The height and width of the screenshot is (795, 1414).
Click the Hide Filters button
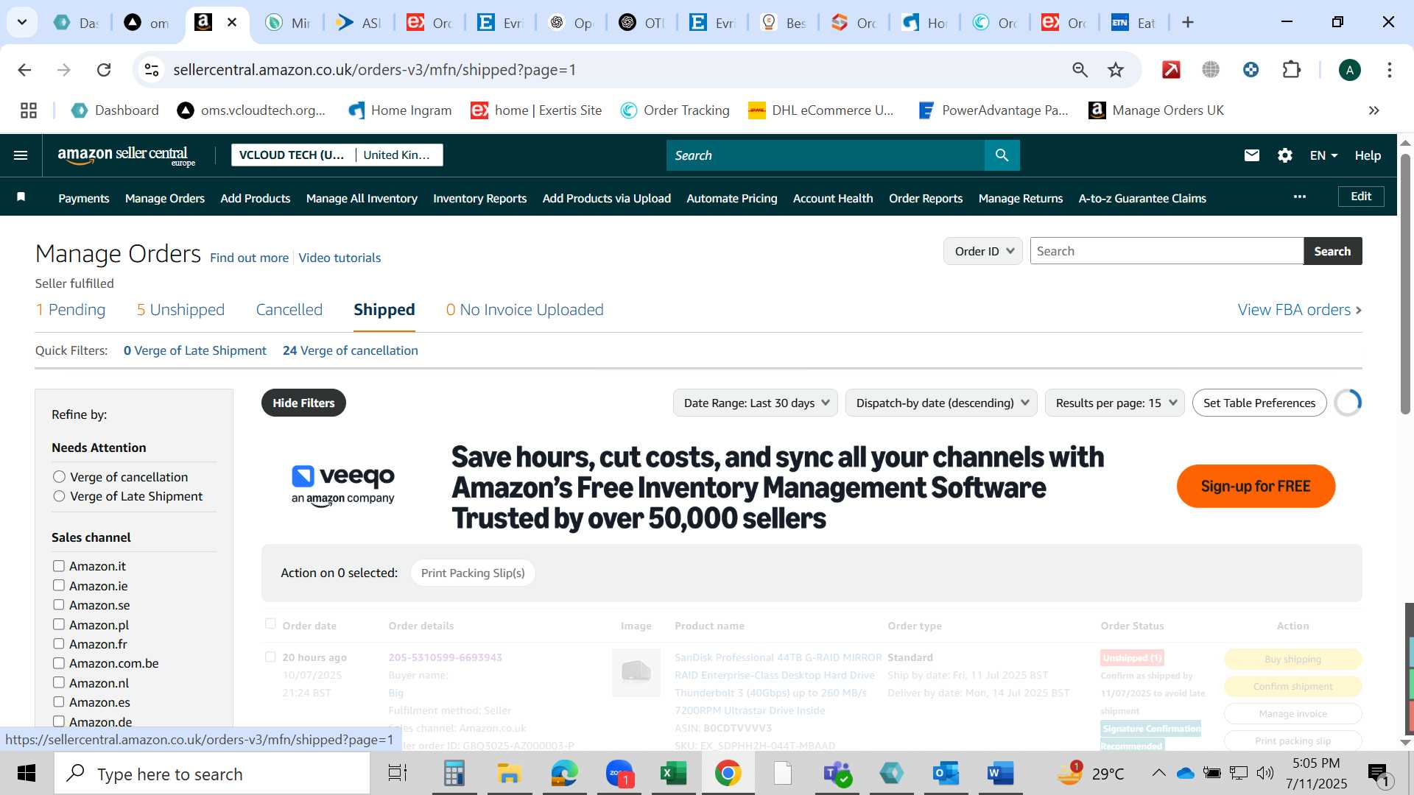coord(303,403)
